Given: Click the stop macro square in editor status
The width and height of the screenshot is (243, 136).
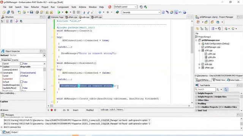Looking at the screenshot, I should [55, 110].
